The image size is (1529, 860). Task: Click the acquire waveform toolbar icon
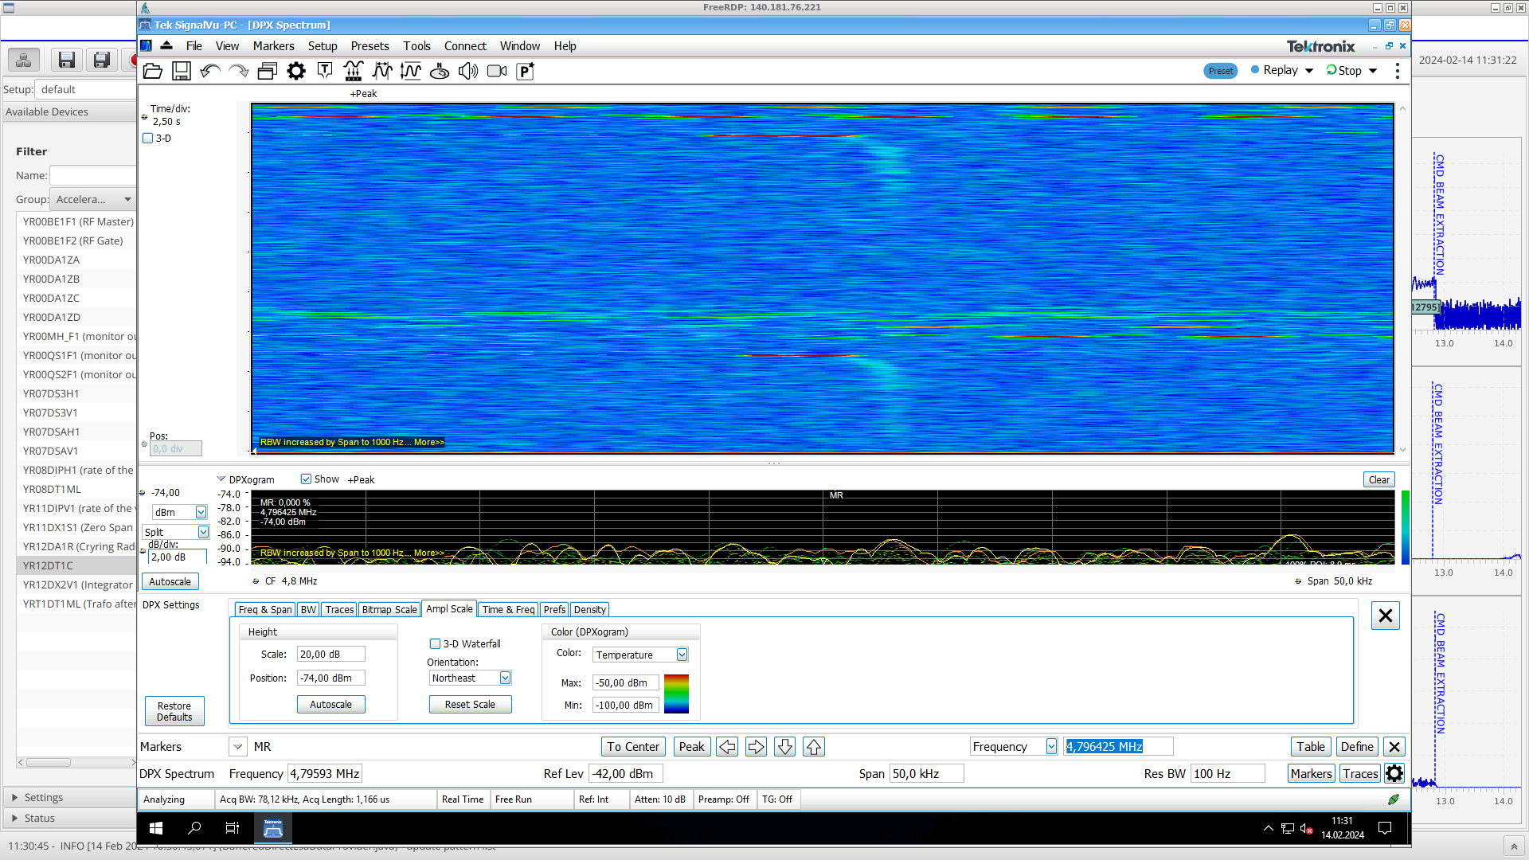[x=354, y=72]
